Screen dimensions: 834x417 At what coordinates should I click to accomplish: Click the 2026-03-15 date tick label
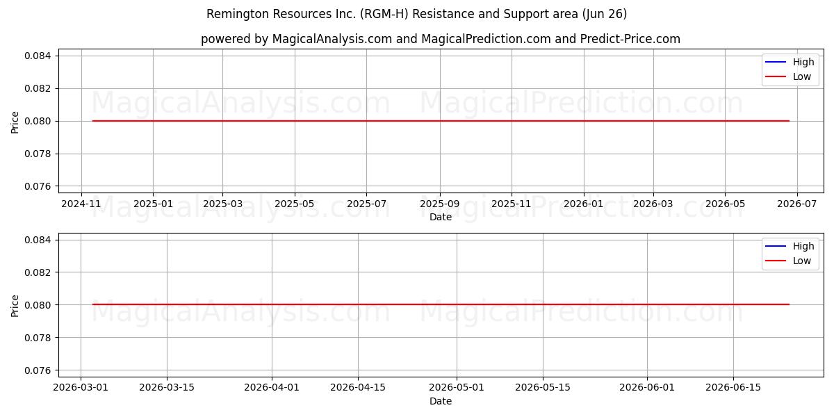(x=167, y=389)
